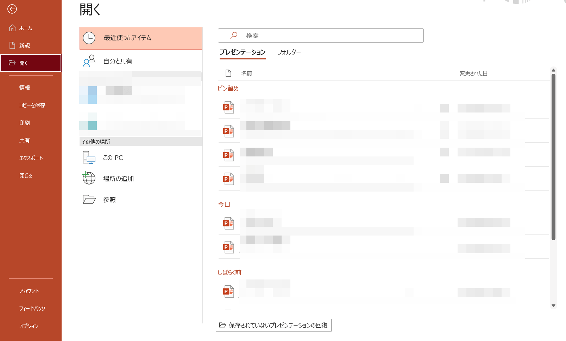
Task: Open the third pinned presentation file icon
Action: pos(228,155)
